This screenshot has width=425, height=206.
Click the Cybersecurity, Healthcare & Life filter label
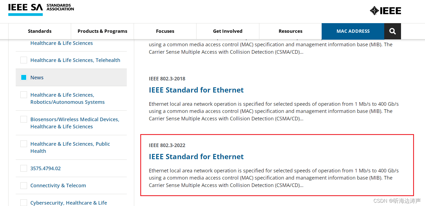pos(68,203)
